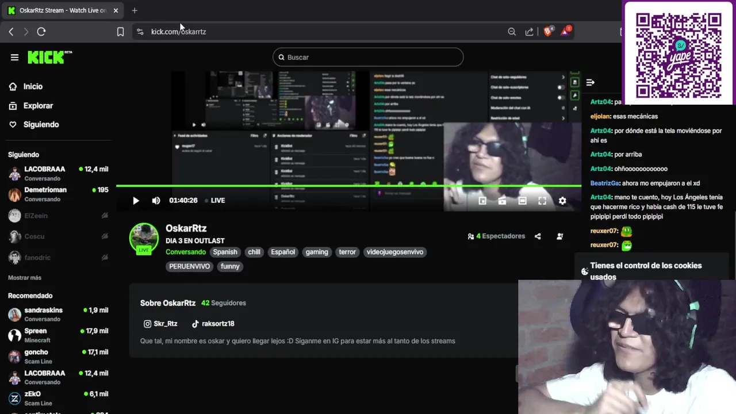Toggle theater mode icon
Image resolution: width=736 pixels, height=414 pixels.
522,201
